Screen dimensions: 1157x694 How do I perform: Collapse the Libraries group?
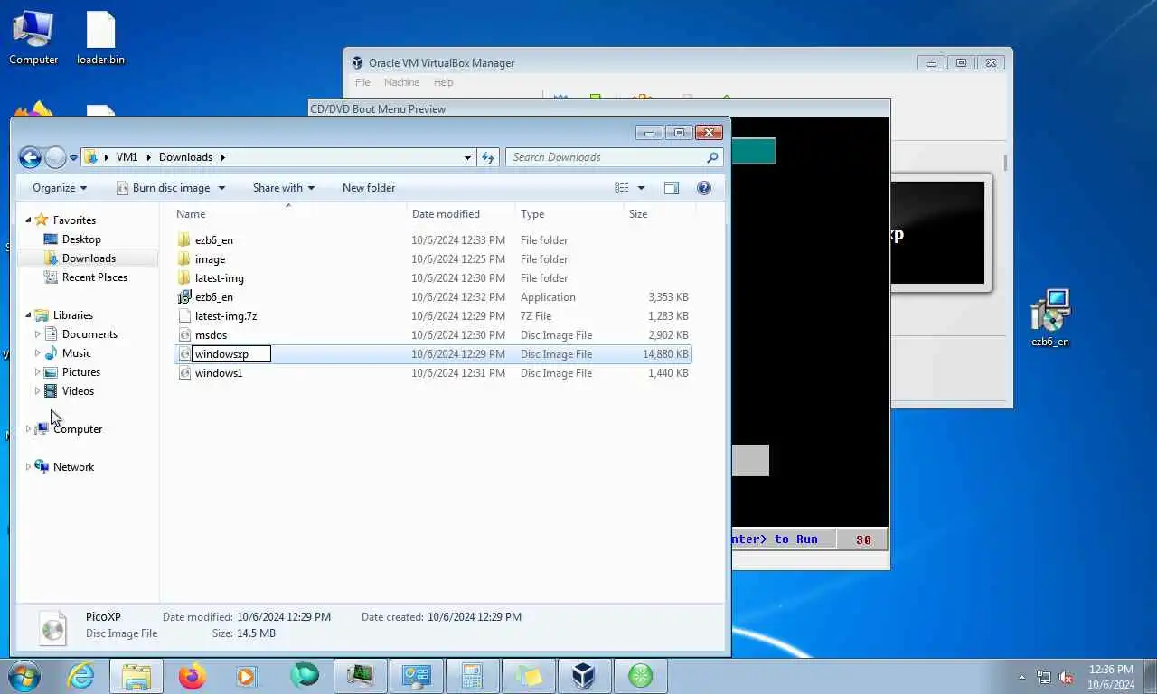point(28,315)
